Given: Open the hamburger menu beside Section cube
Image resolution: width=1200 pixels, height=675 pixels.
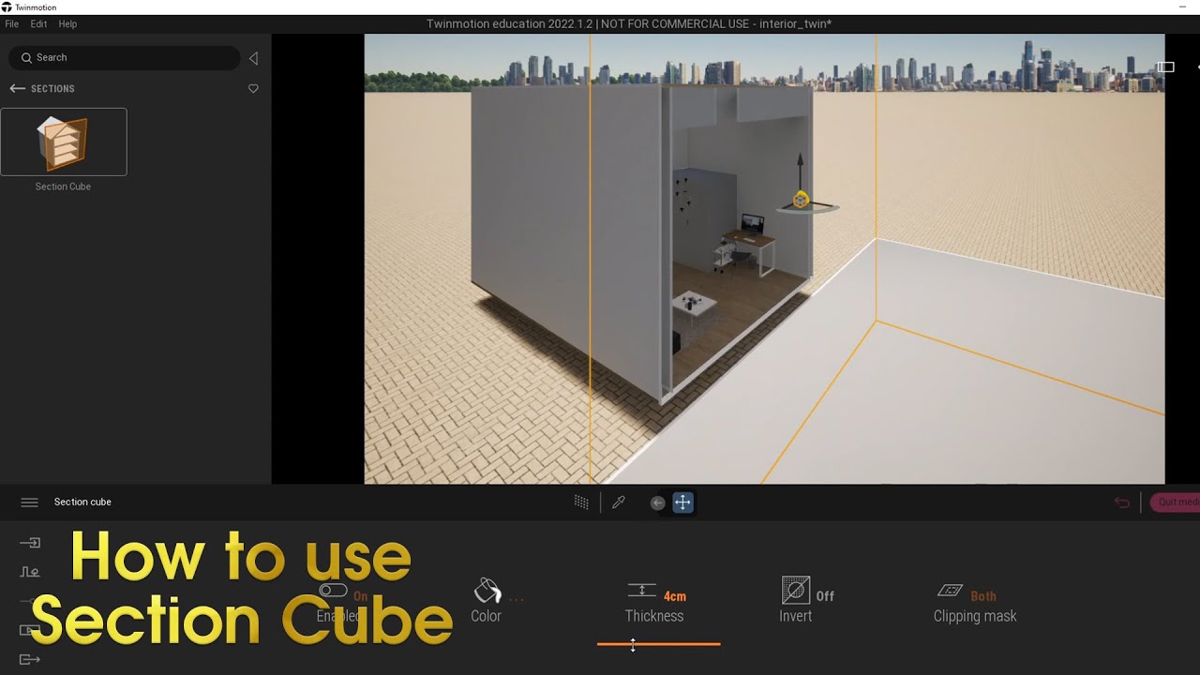Looking at the screenshot, I should point(29,502).
